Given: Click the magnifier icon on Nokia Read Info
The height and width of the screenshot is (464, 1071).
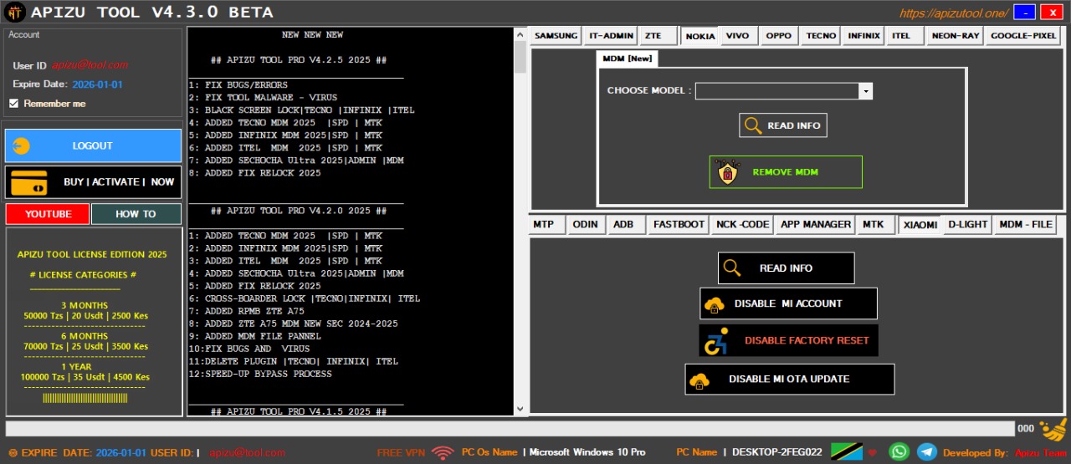Looking at the screenshot, I should pyautogui.click(x=753, y=125).
